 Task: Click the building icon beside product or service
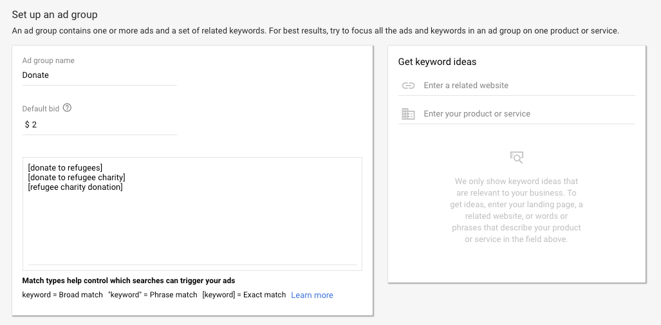408,114
